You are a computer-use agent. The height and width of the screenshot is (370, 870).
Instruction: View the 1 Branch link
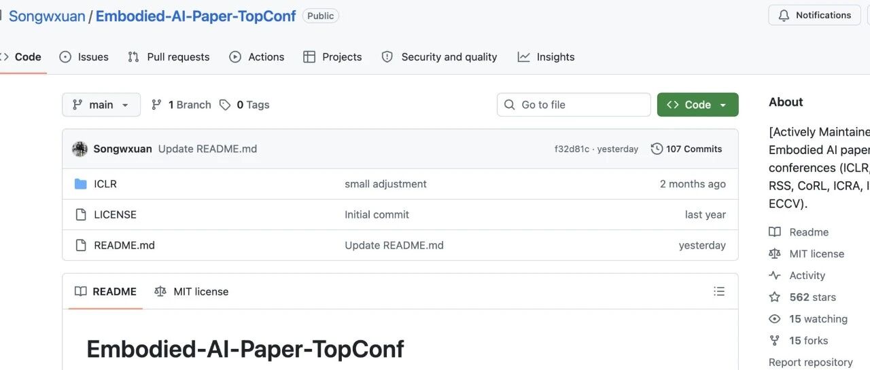tap(181, 105)
